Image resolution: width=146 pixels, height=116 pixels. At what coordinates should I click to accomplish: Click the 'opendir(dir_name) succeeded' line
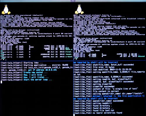[x=98, y=101]
